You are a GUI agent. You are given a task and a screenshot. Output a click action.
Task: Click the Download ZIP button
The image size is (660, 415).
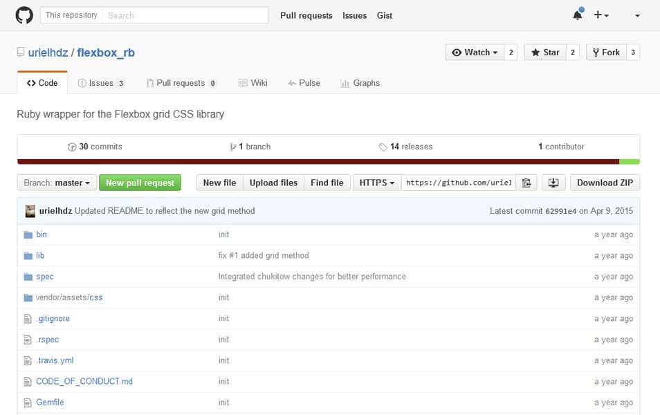point(605,183)
